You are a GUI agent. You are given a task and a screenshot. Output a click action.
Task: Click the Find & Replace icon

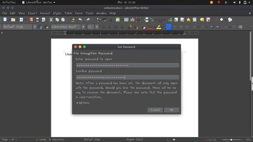click(98, 20)
